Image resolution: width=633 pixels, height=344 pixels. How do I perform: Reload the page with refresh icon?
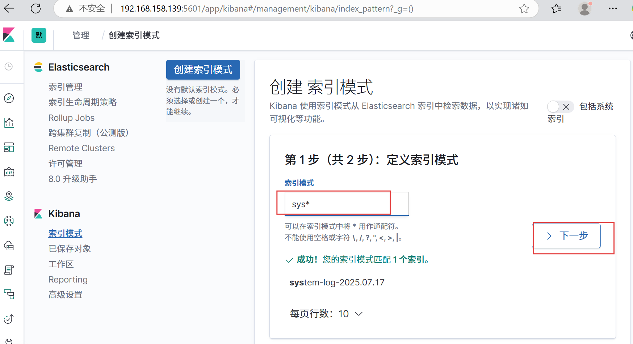(x=35, y=8)
